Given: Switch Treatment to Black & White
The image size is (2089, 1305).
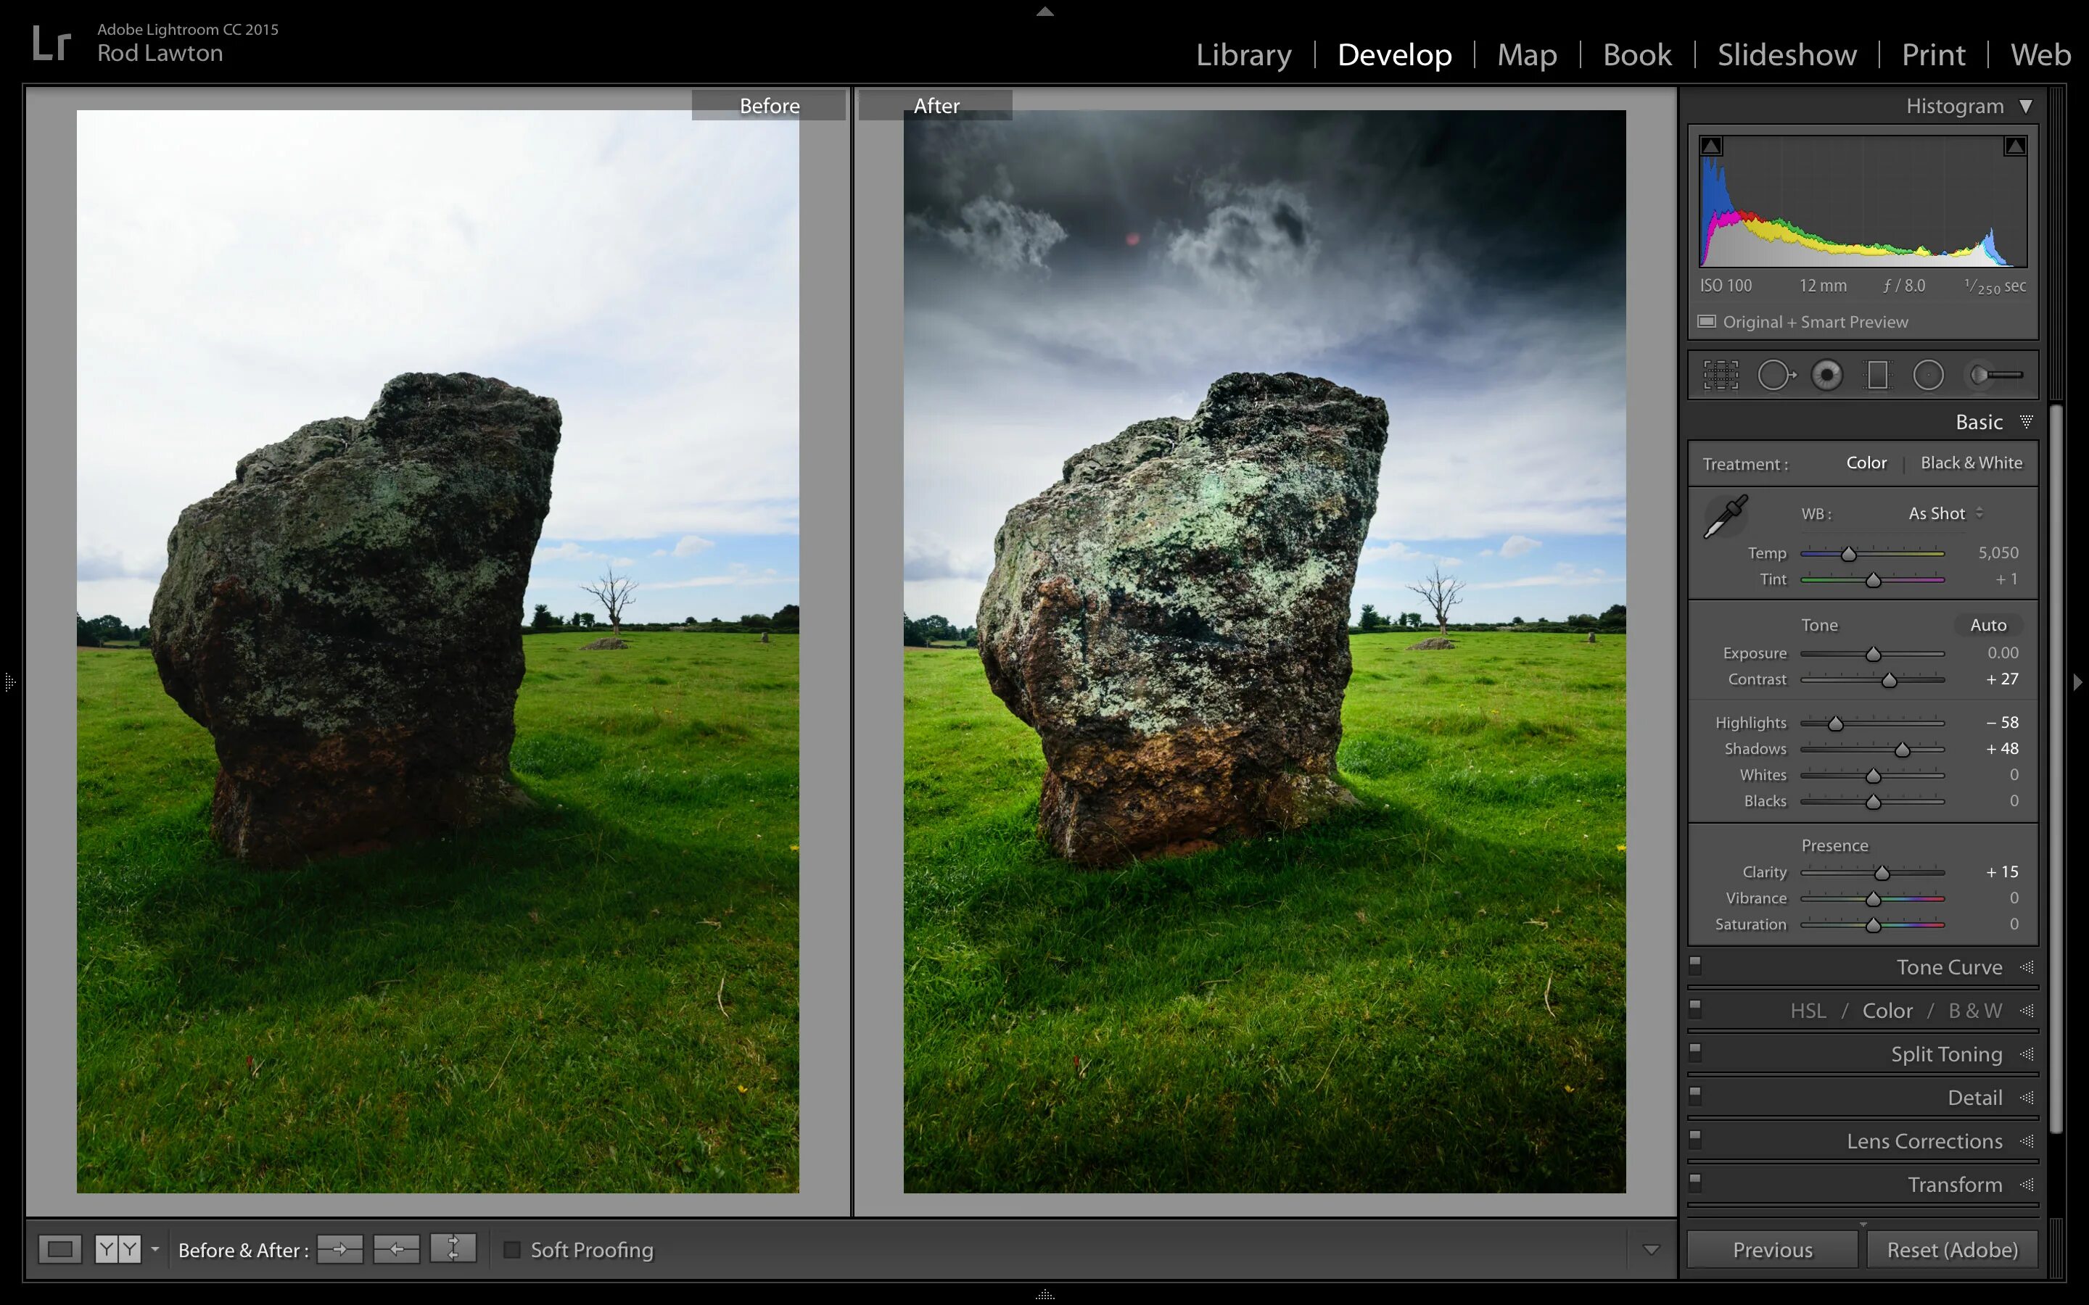Looking at the screenshot, I should point(1971,463).
